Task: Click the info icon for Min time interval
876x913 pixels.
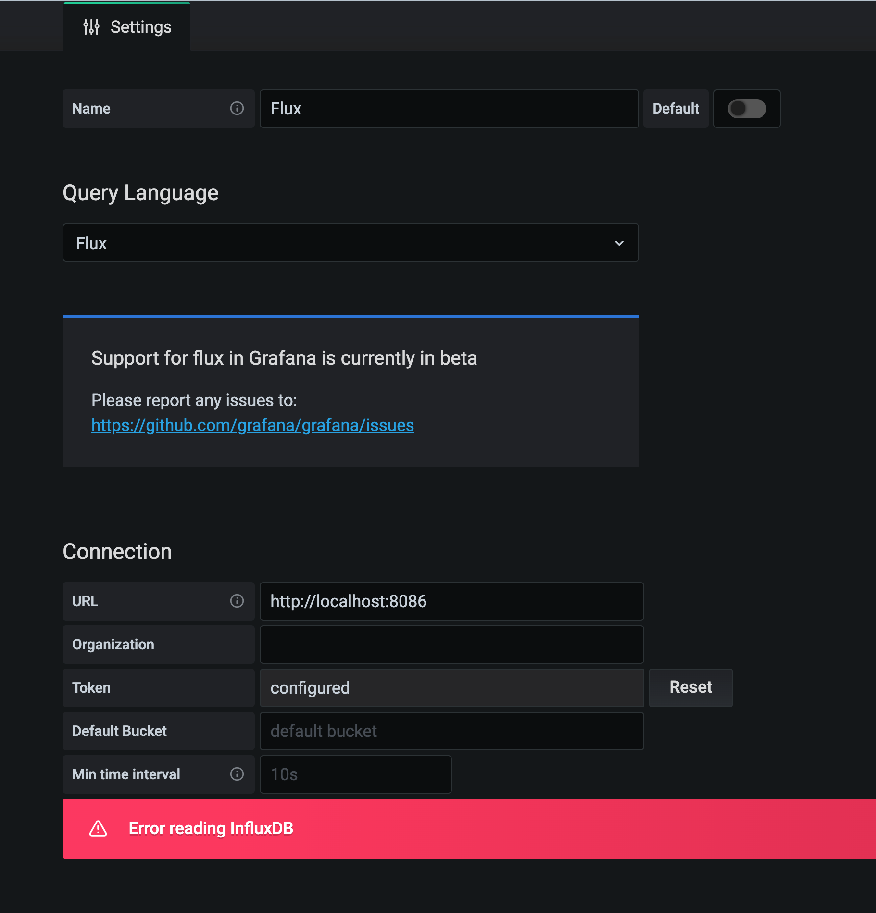Action: (237, 774)
